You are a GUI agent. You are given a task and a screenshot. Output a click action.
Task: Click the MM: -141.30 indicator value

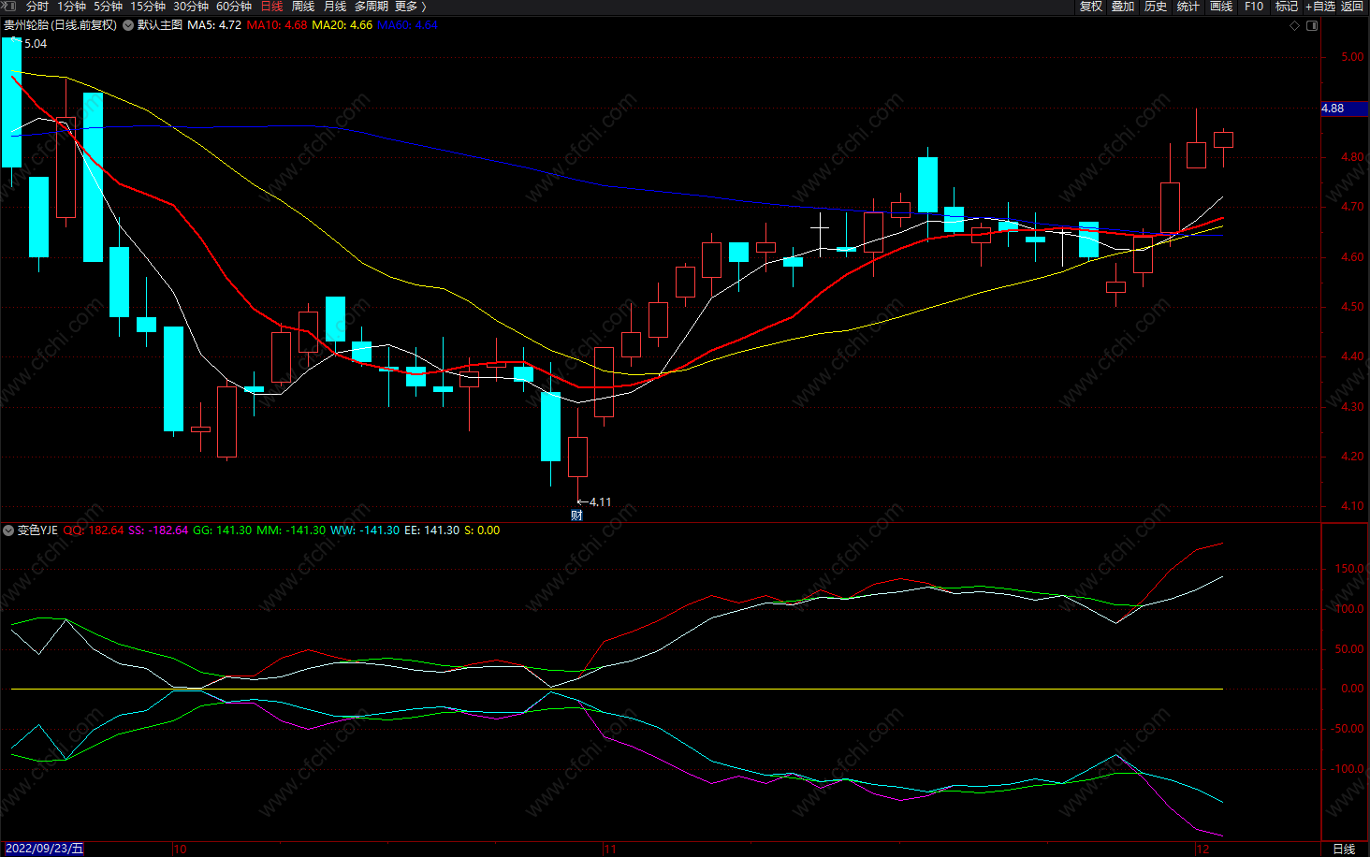click(x=291, y=530)
